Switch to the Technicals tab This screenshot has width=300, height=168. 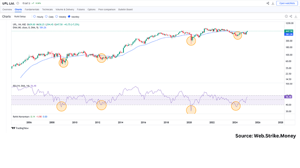pyautogui.click(x=47, y=10)
